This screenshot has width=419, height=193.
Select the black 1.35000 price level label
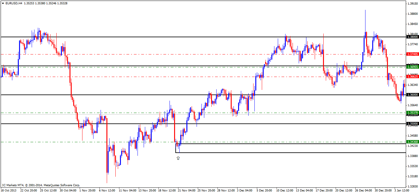(x=413, y=124)
